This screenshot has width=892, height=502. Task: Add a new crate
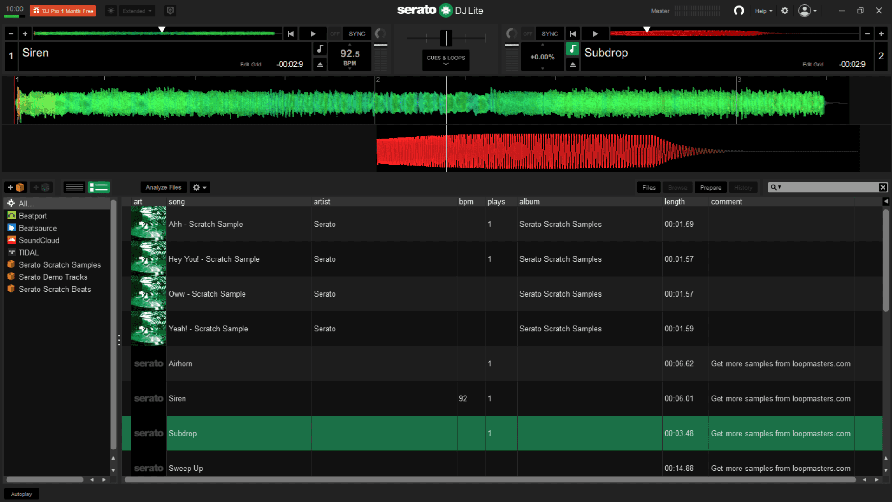coord(15,187)
